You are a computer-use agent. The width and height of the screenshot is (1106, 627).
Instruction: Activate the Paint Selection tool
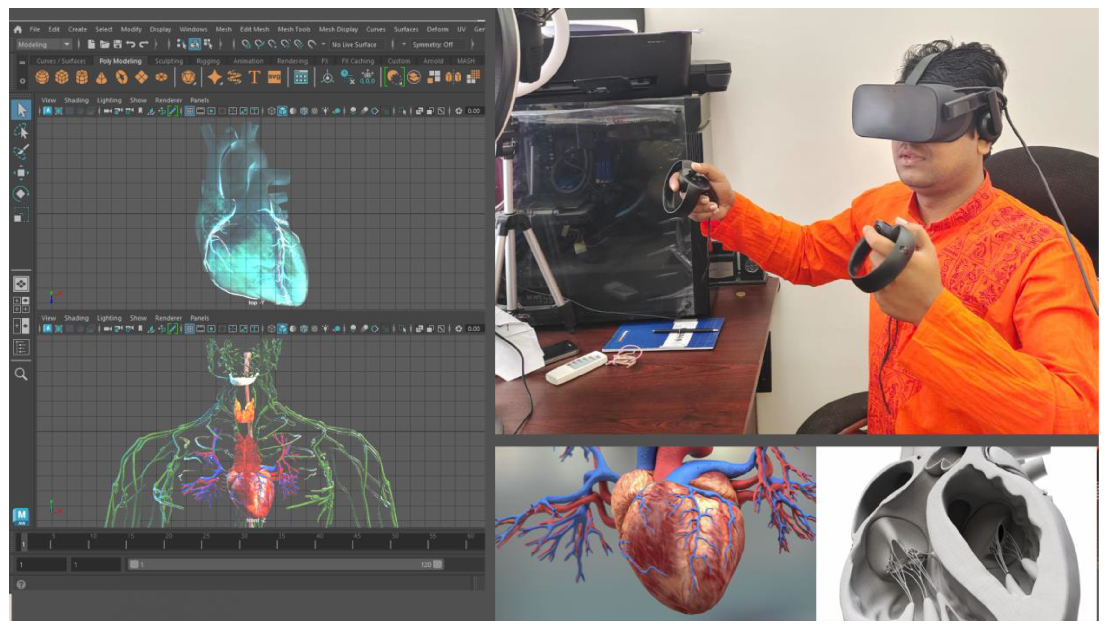pyautogui.click(x=22, y=152)
